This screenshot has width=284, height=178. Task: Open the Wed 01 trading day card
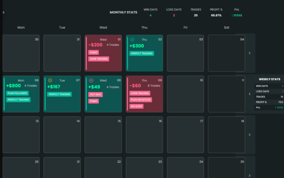tap(103, 53)
